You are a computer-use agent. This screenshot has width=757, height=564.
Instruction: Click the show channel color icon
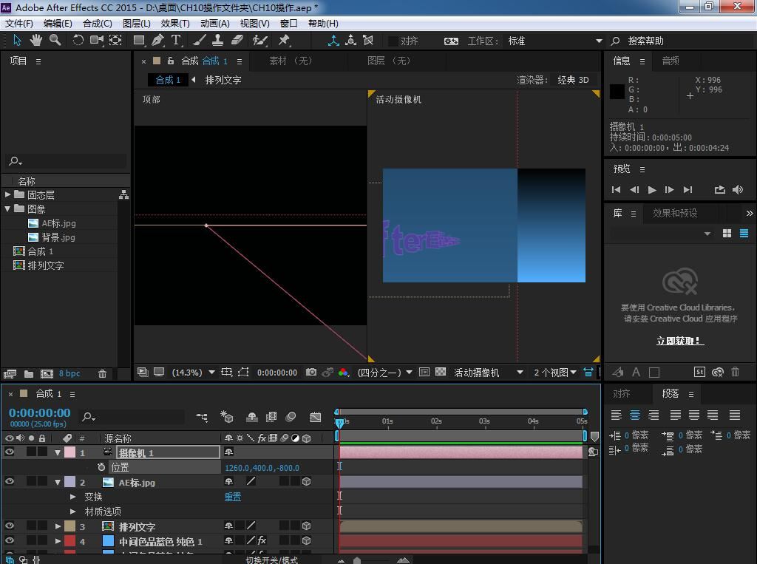pyautogui.click(x=343, y=373)
